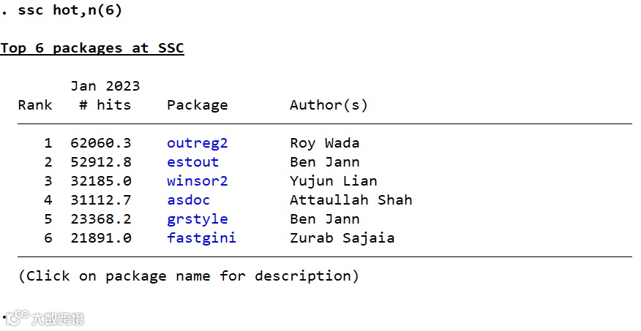Click author name Roy Wada
Image resolution: width=641 pixels, height=331 pixels.
[x=324, y=143]
